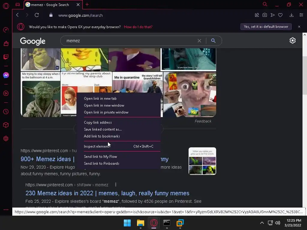Open the Yoda sleepy meme thumbnail
Viewport: 307px width, 230px height.
tap(40, 94)
